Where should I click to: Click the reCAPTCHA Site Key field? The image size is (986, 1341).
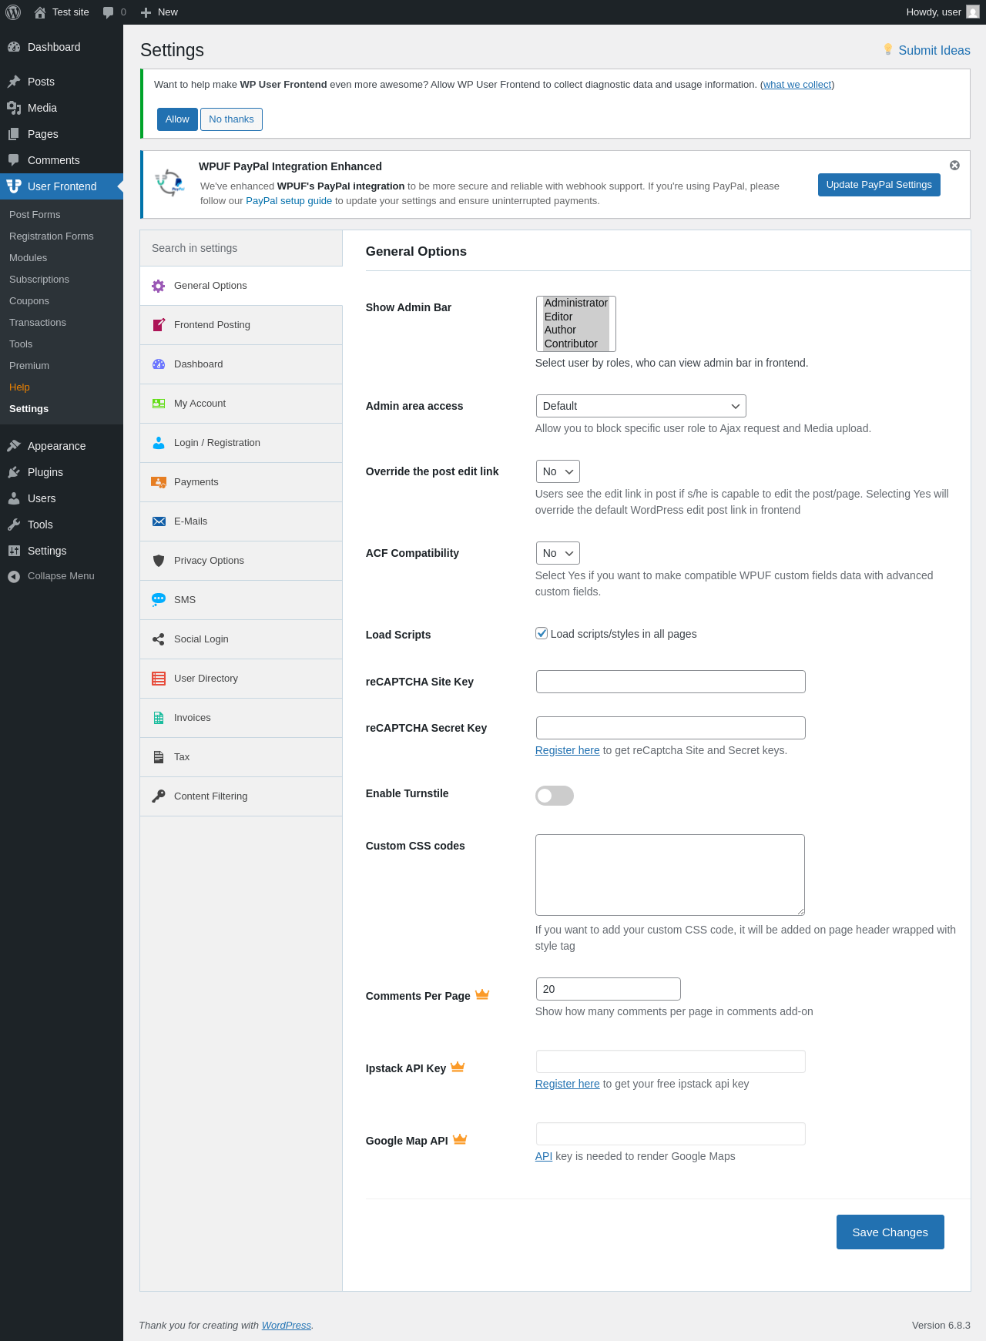pos(670,682)
